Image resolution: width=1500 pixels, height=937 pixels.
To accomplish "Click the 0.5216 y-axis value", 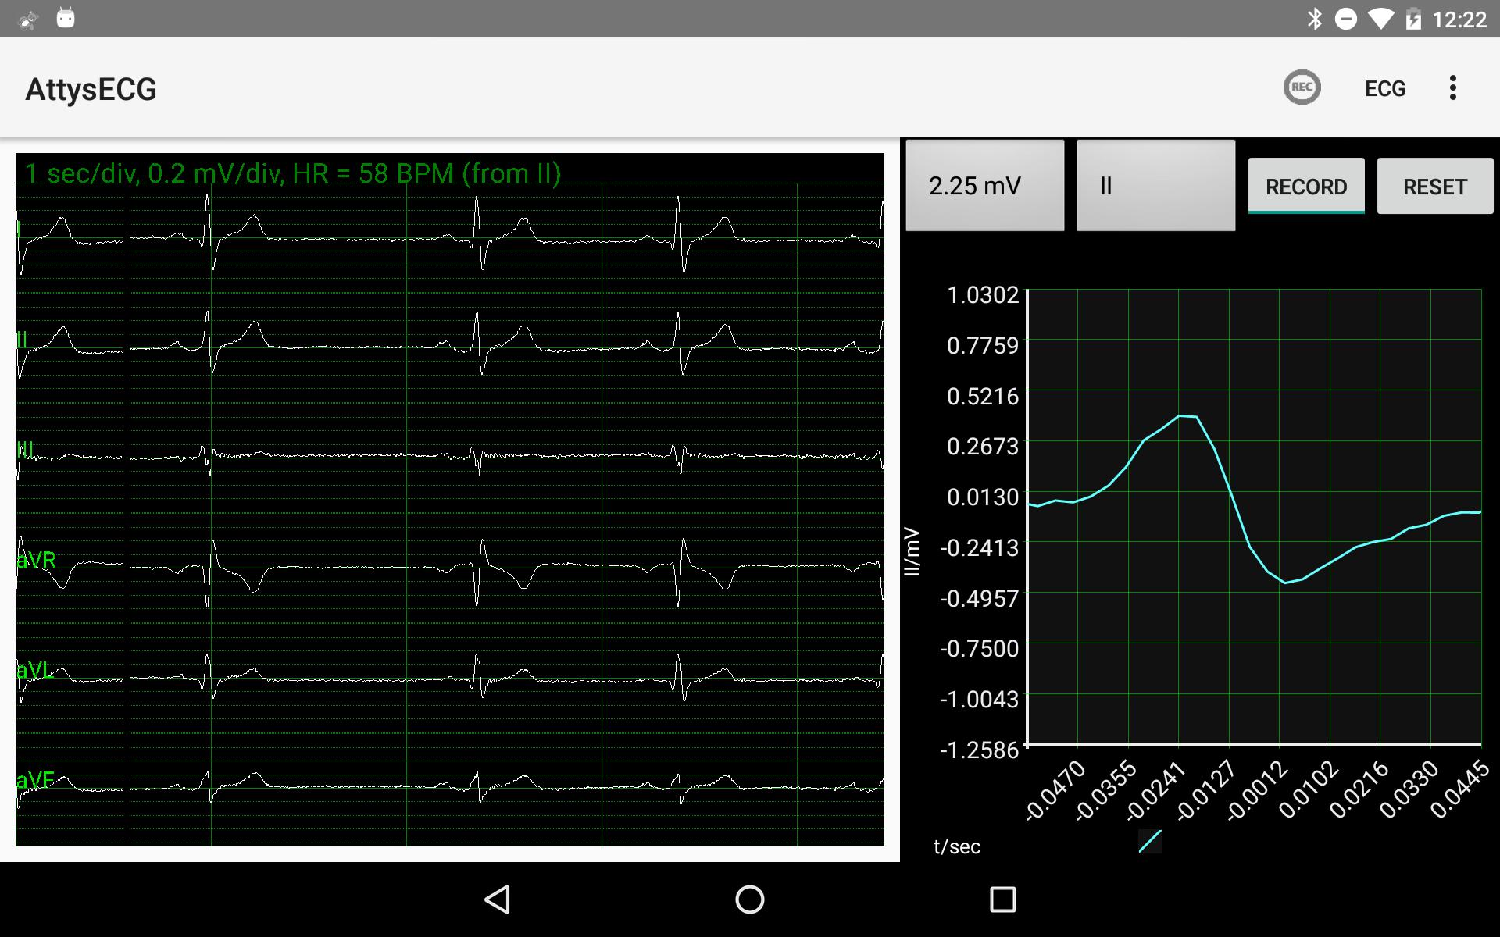I will click(x=983, y=397).
